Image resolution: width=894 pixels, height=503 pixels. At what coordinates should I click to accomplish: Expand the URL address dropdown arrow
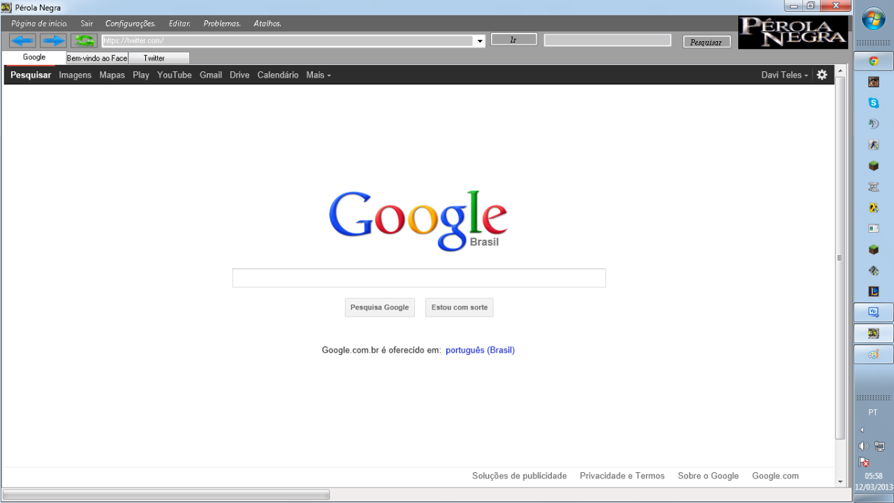pos(480,41)
